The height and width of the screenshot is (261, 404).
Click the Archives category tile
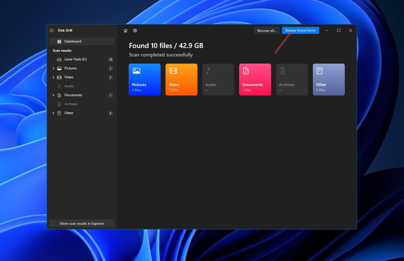point(292,79)
